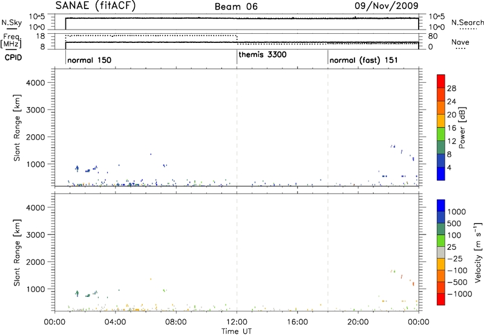Click the top blue Velocity colorbar swatch
Viewport: 484px width, 335px height.
tap(441, 206)
